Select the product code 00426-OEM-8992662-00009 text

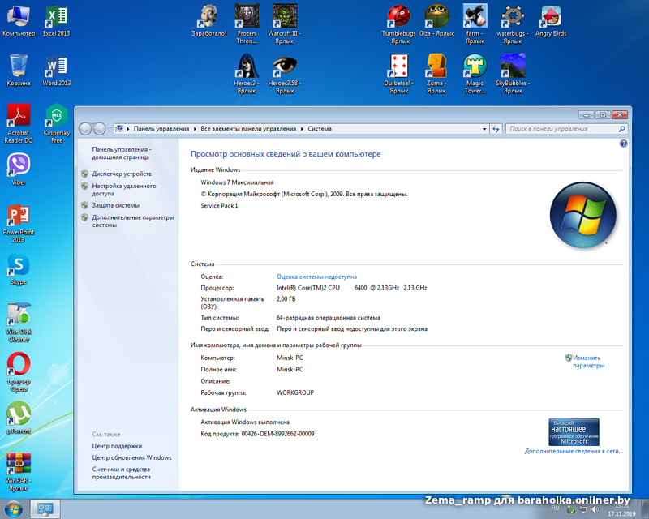click(277, 434)
